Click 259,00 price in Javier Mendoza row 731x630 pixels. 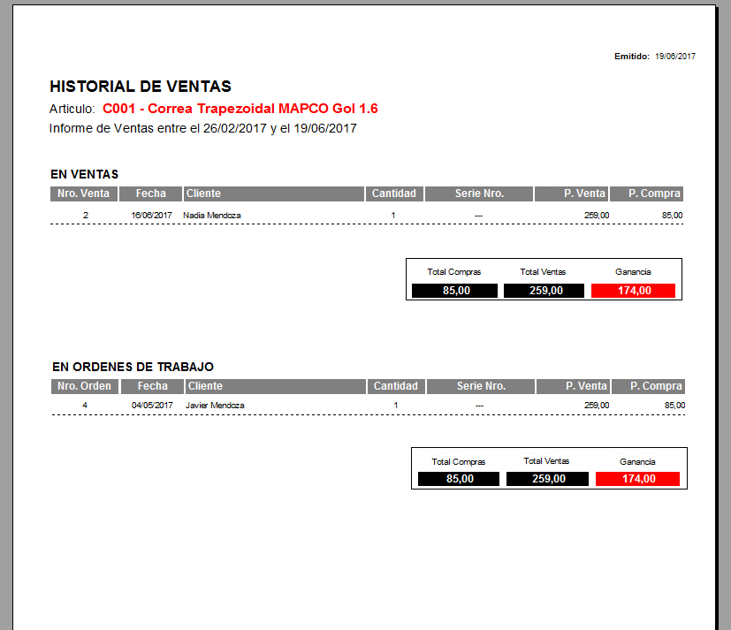tap(597, 406)
